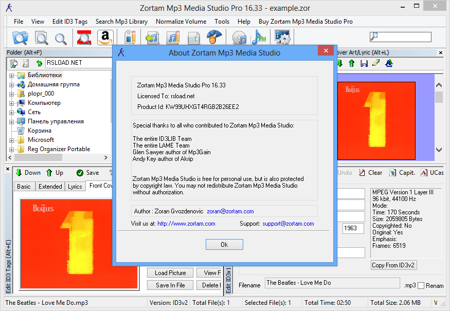
Task: Click the document icon left of refresh arrow
Action: coord(26,63)
